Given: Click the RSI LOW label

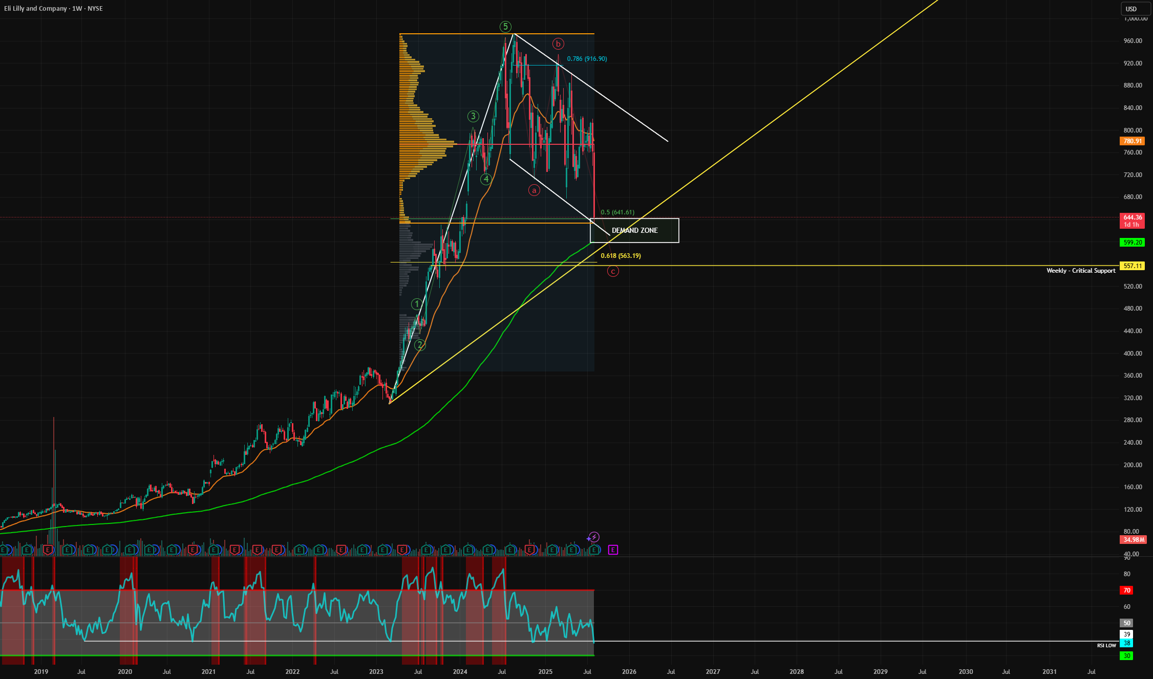Looking at the screenshot, I should 1106,646.
